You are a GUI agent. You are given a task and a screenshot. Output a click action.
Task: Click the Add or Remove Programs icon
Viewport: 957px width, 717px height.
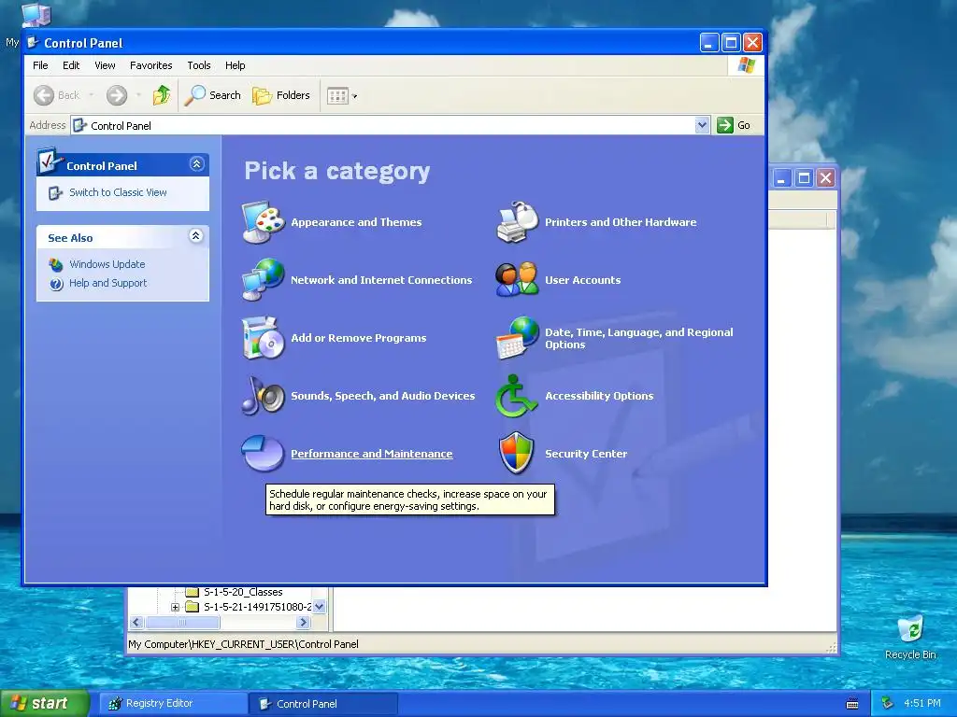click(263, 338)
